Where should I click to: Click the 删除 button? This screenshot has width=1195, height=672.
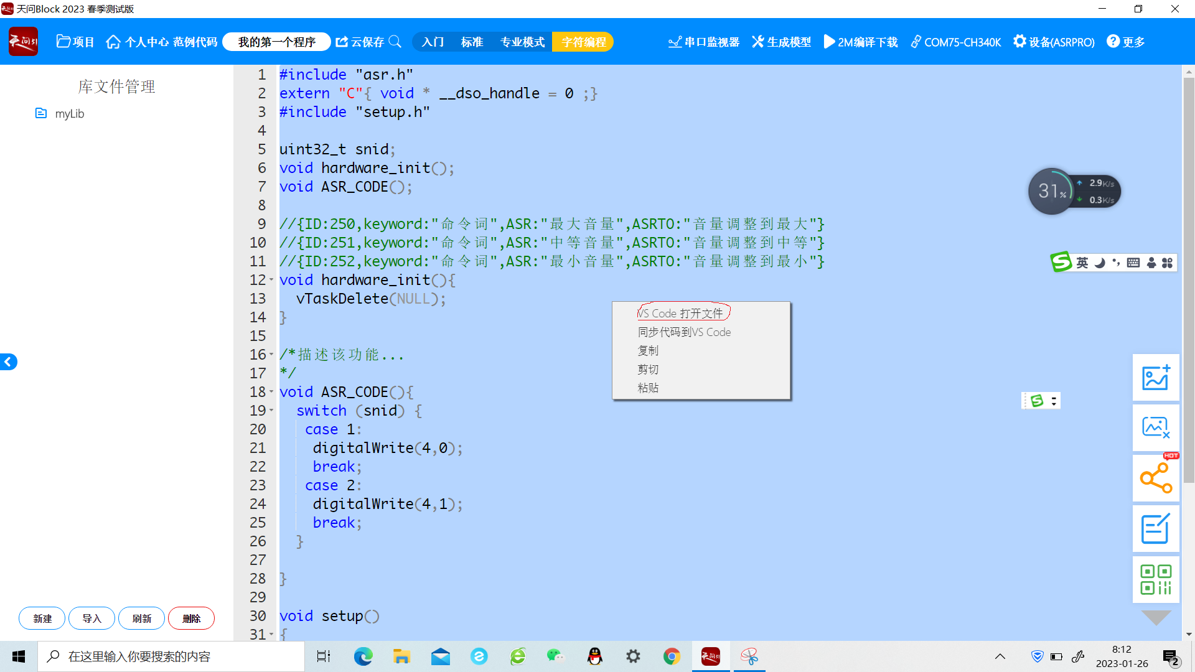click(x=191, y=618)
